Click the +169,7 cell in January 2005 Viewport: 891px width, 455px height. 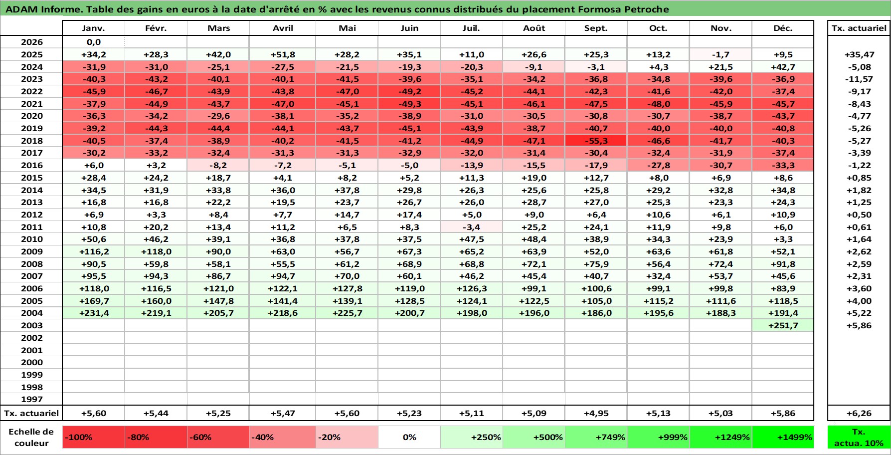tap(94, 301)
